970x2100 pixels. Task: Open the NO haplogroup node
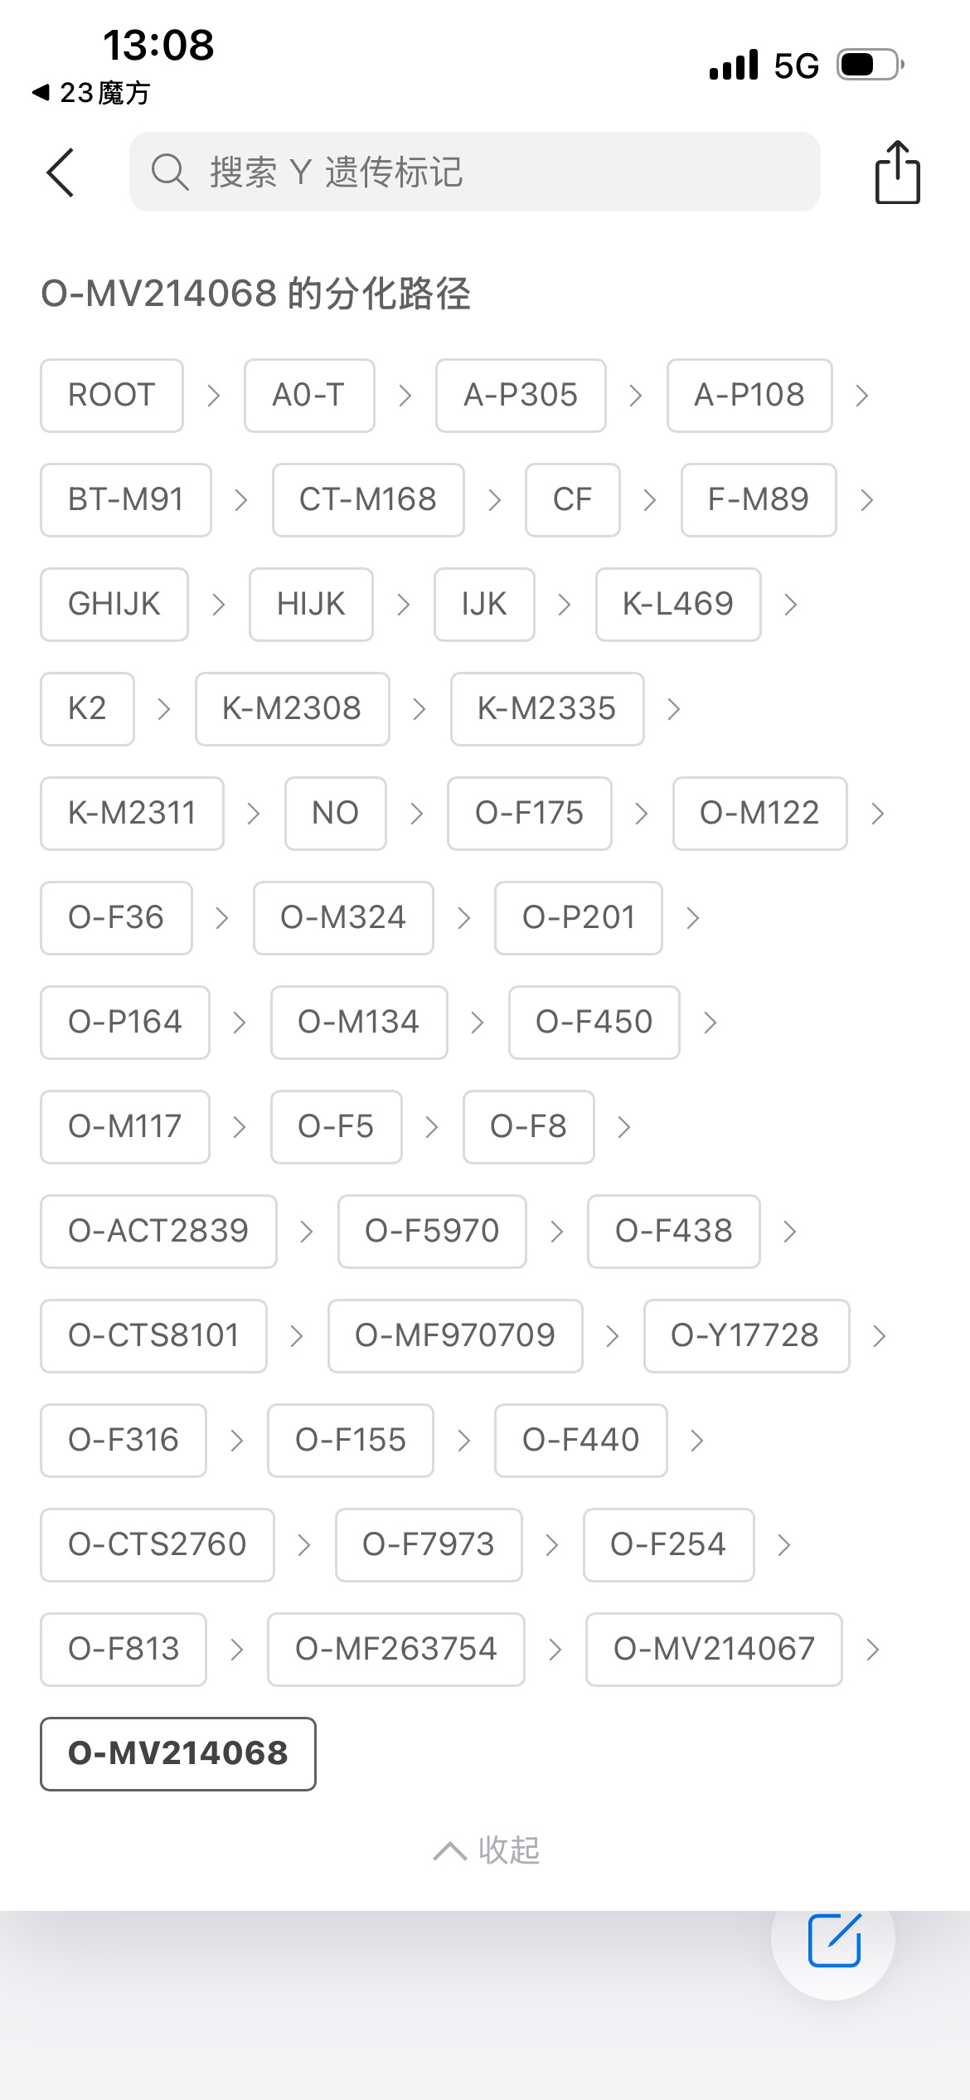click(x=336, y=814)
